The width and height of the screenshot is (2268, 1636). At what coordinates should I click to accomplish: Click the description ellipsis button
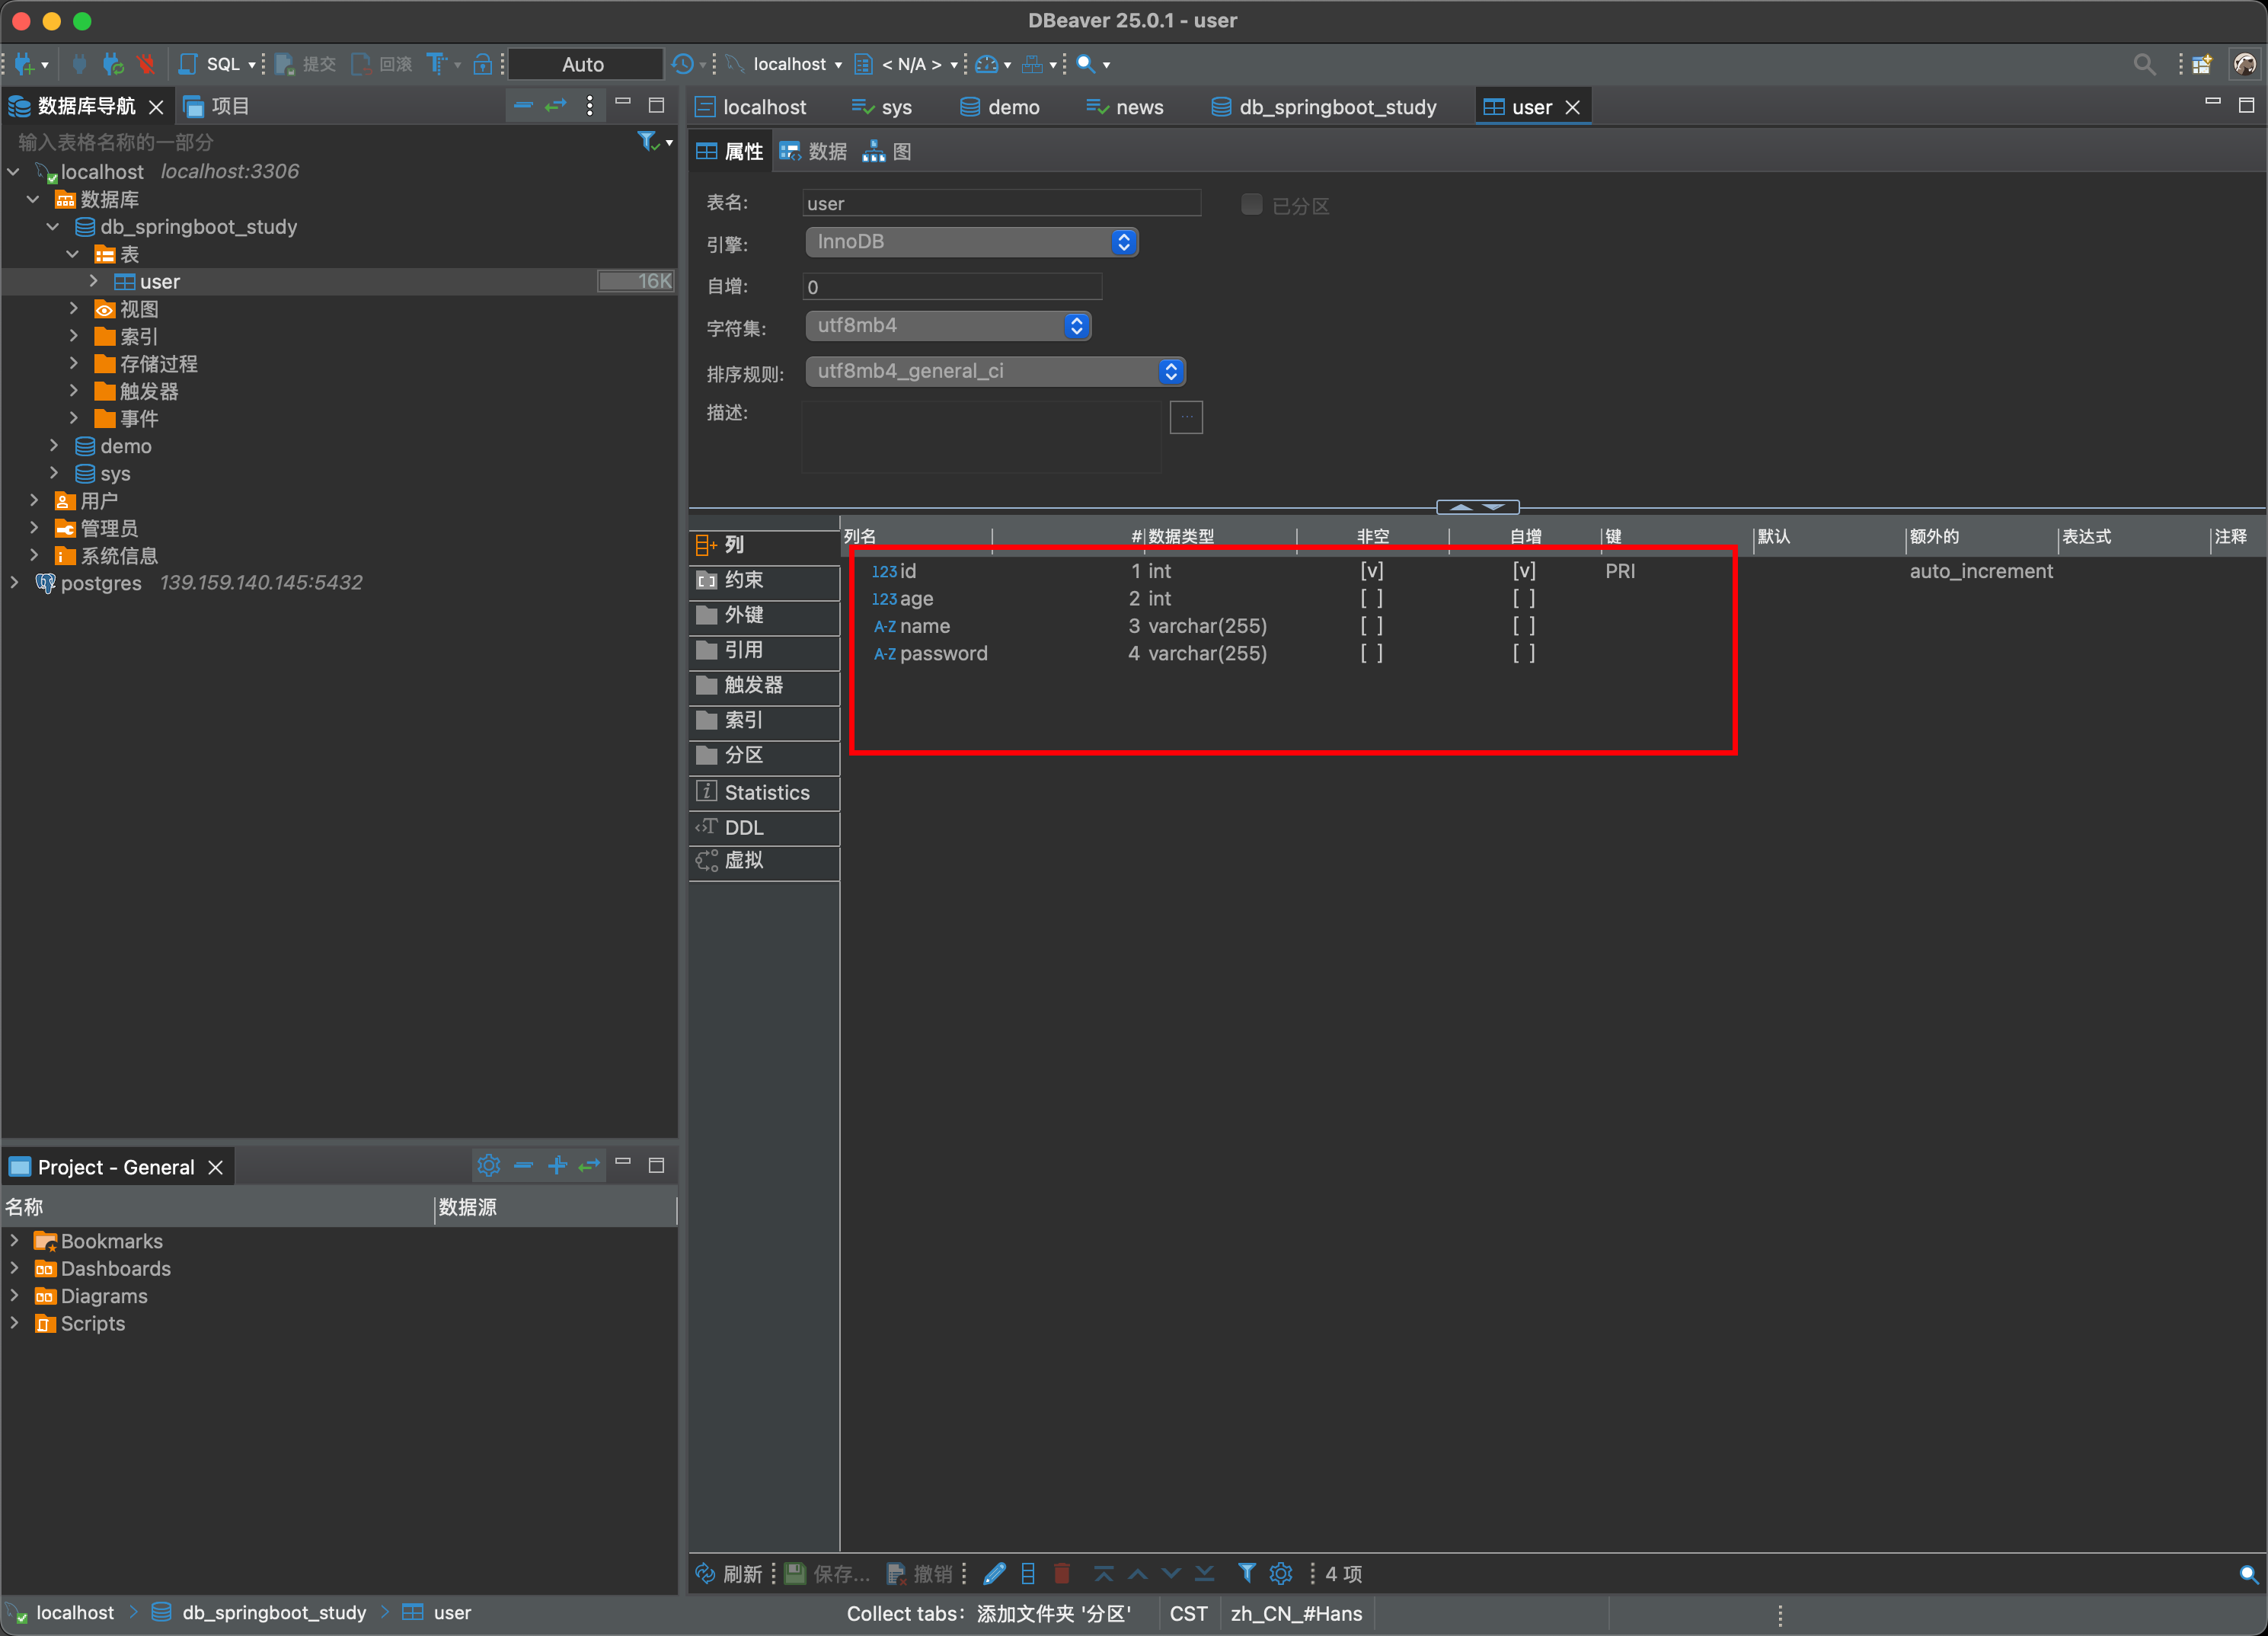(x=1186, y=416)
